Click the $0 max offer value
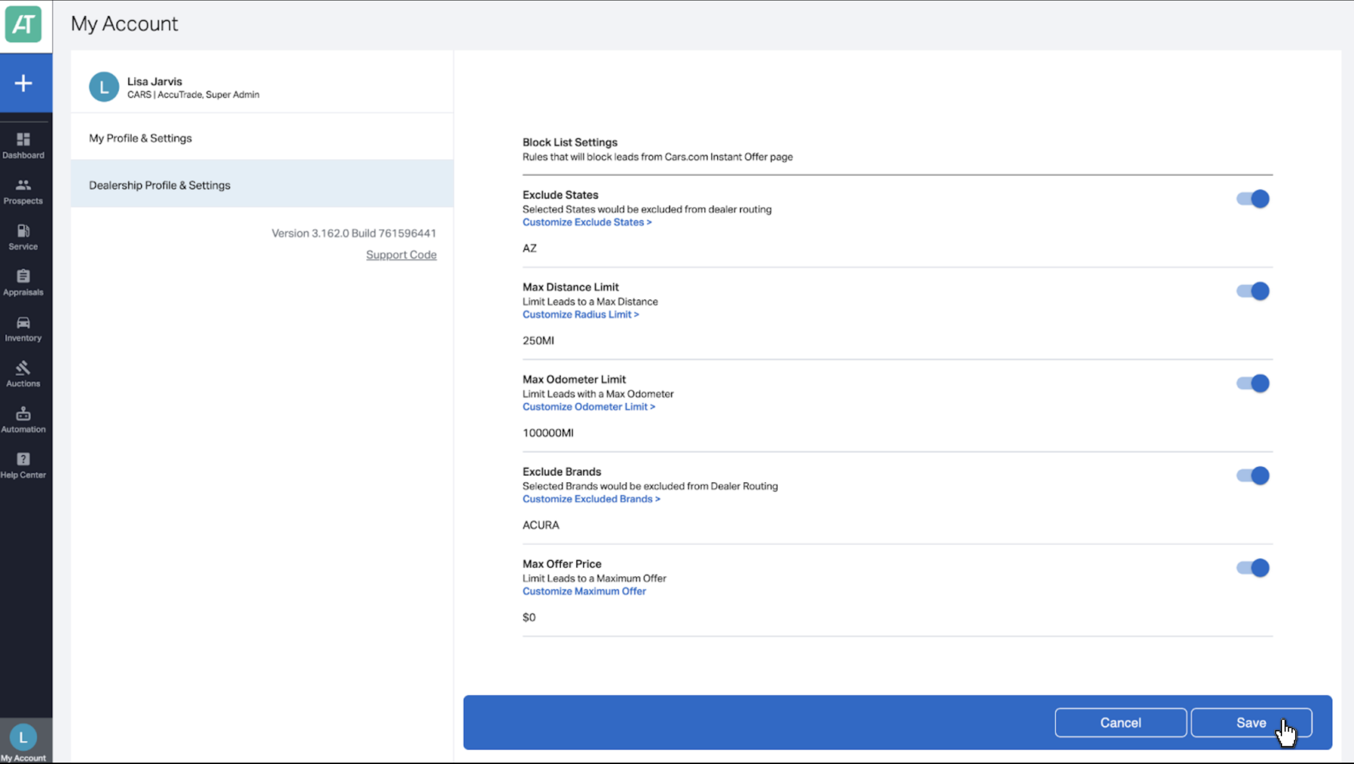 tap(529, 617)
